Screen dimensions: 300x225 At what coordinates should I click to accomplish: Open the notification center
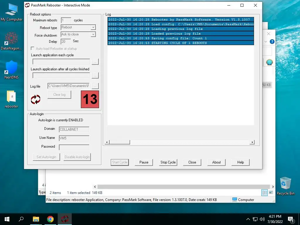291,220
